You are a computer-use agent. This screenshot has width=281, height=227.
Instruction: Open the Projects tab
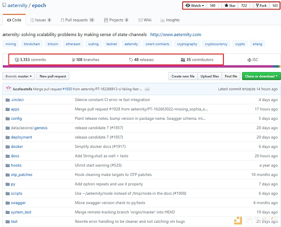116,20
